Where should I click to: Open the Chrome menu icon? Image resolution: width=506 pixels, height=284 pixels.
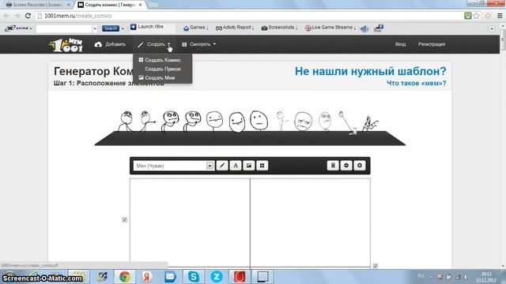[x=500, y=16]
